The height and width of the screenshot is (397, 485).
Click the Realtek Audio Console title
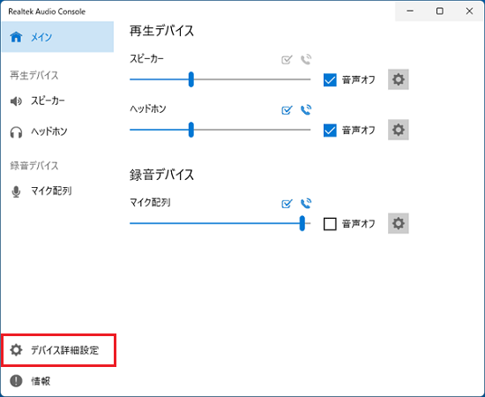click(x=47, y=11)
